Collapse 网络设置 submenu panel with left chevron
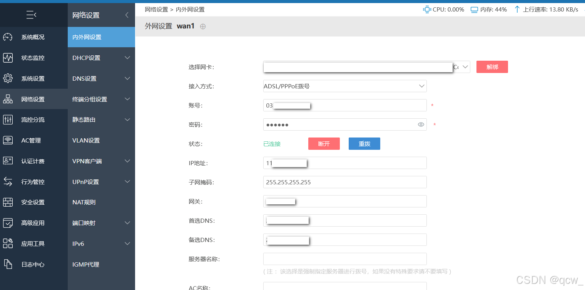The height and width of the screenshot is (290, 585). click(127, 15)
